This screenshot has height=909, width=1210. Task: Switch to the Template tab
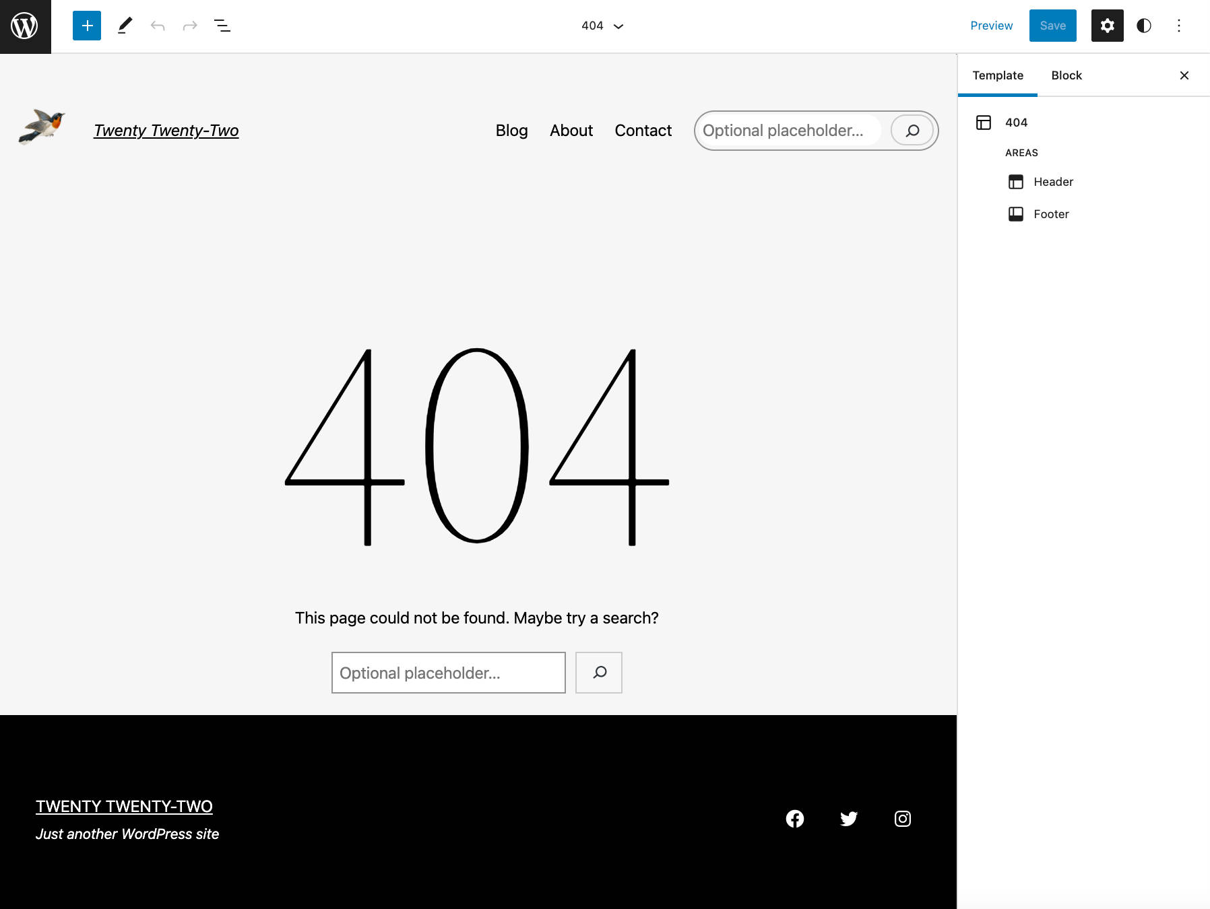pyautogui.click(x=997, y=75)
